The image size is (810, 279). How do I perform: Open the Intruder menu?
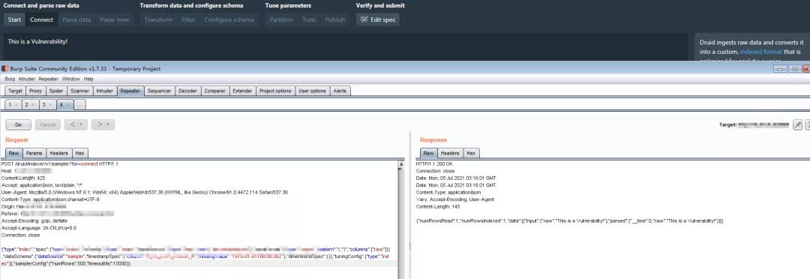(27, 79)
